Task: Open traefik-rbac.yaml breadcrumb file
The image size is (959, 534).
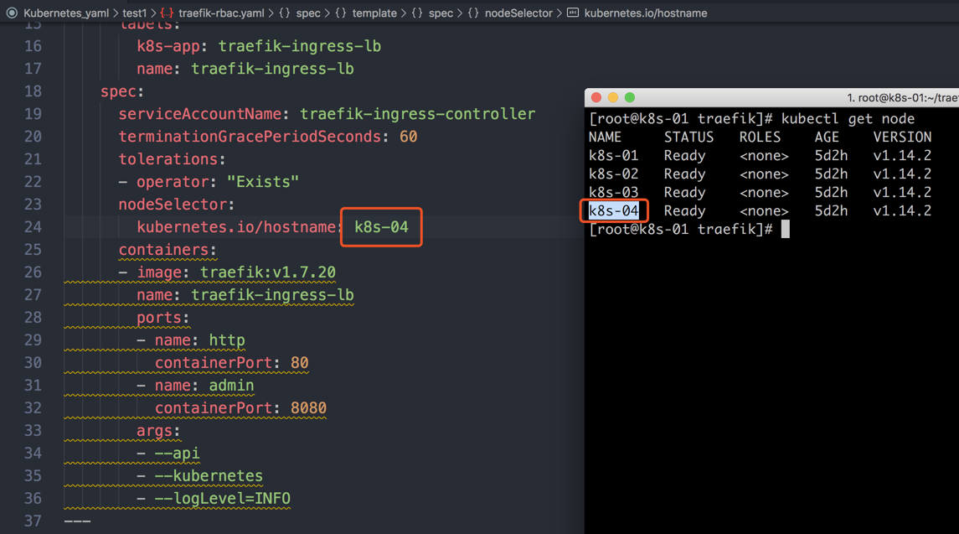Action: [221, 13]
